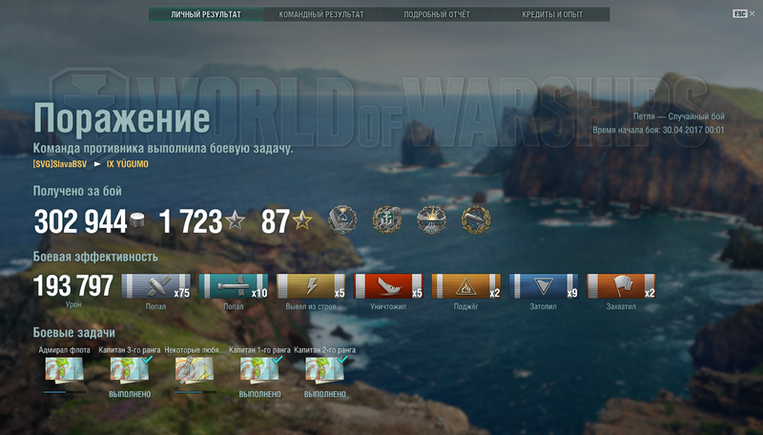Click ВЫПОЛНЕНО under Капитан 3-го ранга
763x435 pixels.
130,394
